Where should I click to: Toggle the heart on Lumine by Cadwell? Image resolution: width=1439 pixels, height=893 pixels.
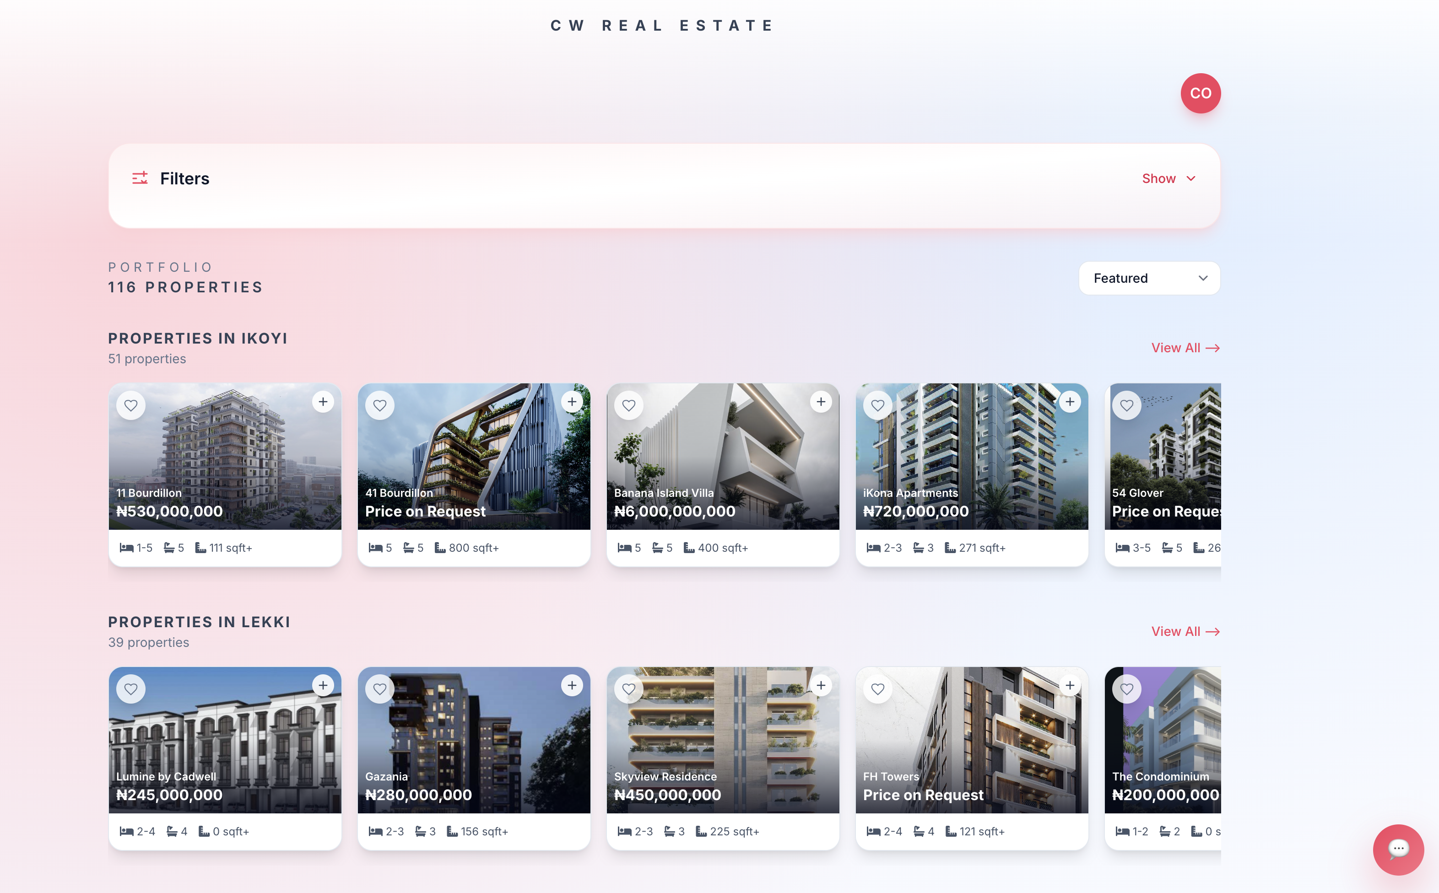tap(131, 689)
